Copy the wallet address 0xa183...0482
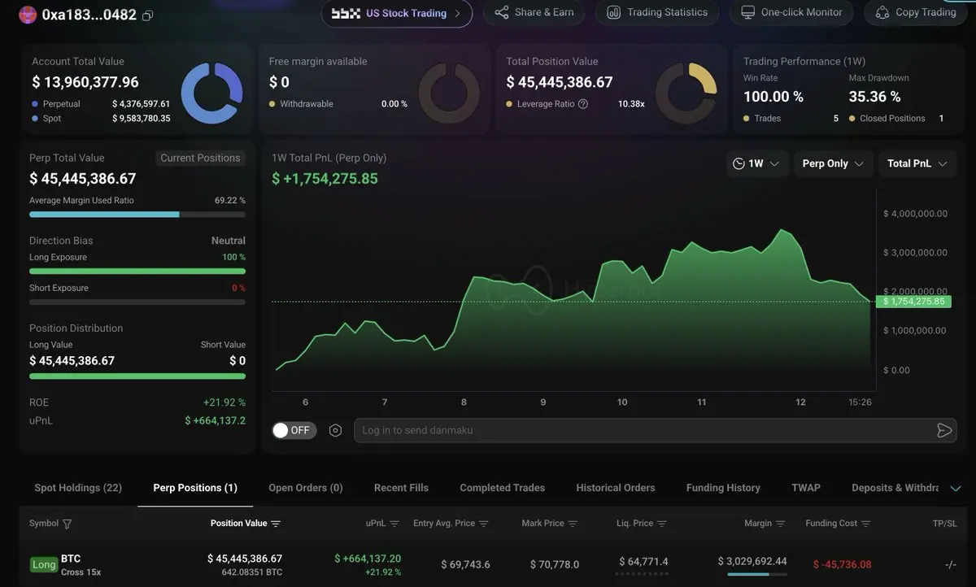976x587 pixels. coord(147,15)
